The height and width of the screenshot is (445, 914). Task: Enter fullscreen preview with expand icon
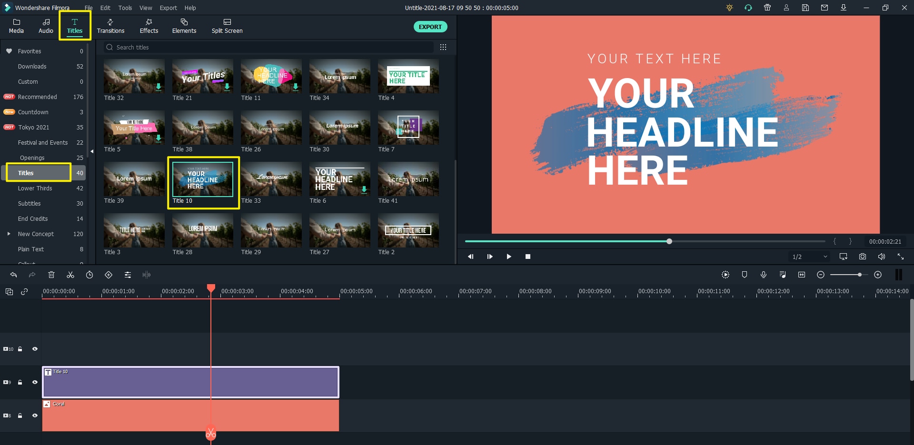901,257
